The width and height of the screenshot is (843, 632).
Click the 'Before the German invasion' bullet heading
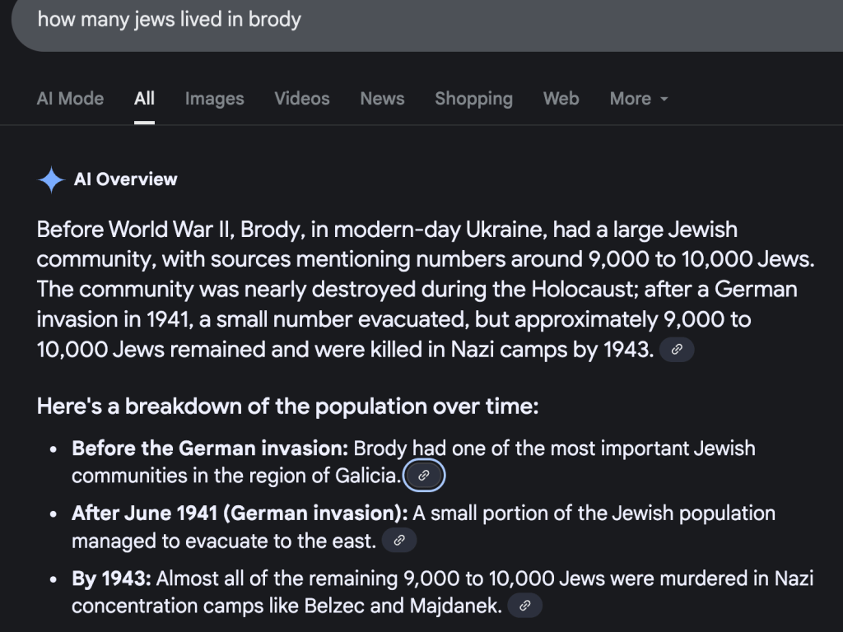[211, 448]
